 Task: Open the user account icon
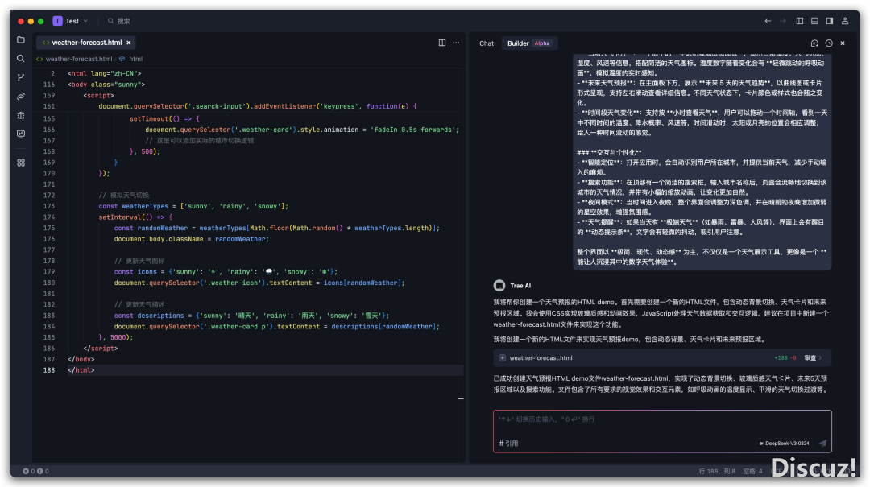845,21
